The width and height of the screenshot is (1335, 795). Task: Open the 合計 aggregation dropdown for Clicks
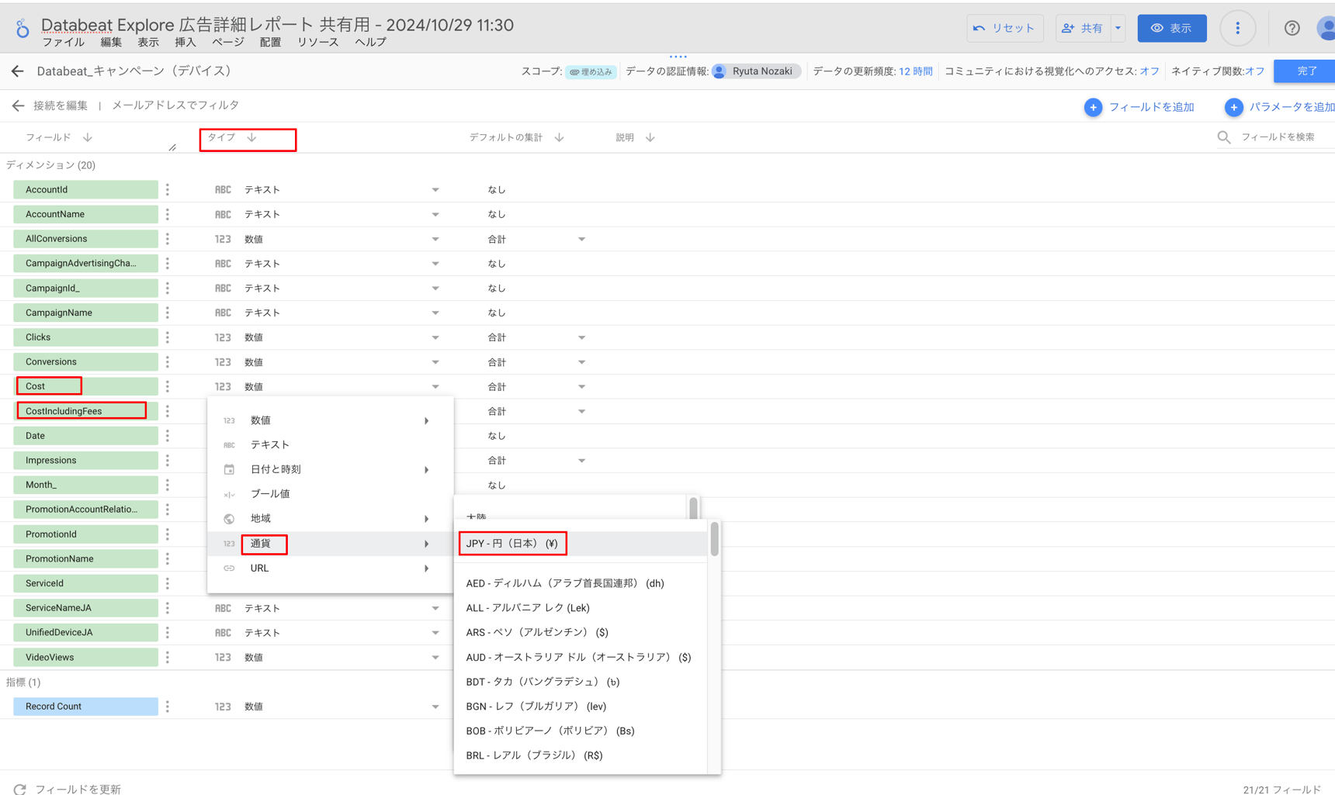pos(581,337)
